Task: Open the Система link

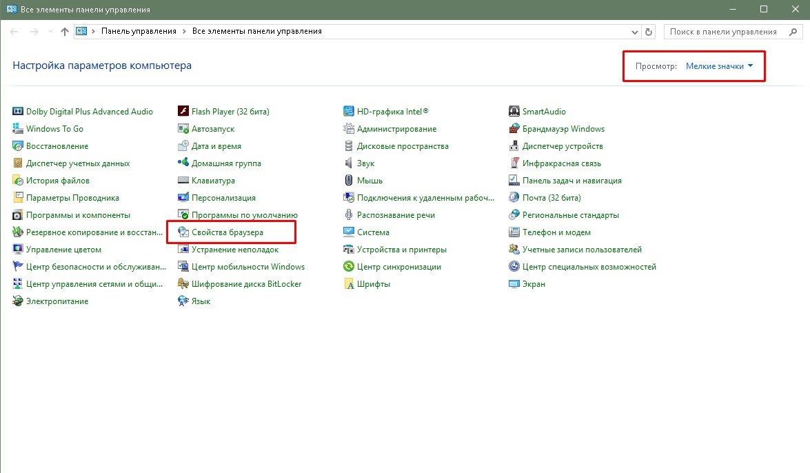Action: point(373,232)
